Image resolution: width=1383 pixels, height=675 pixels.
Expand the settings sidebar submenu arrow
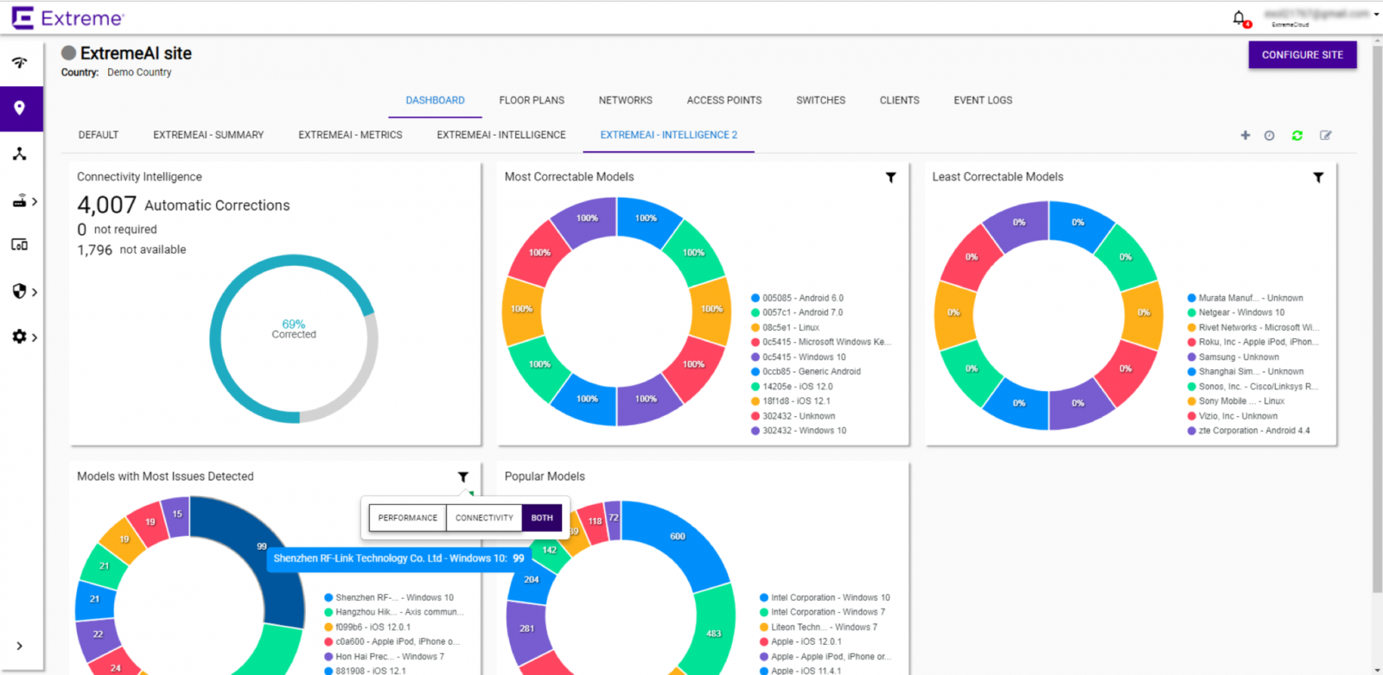(35, 337)
